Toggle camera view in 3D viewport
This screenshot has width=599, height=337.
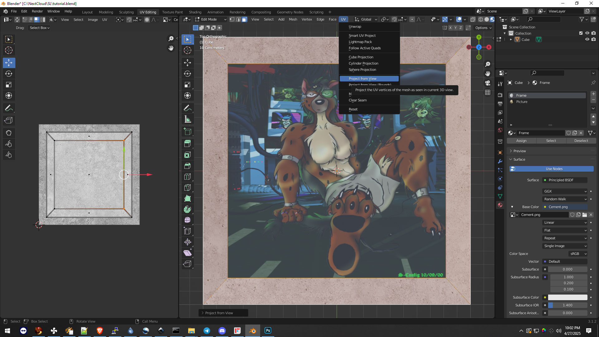[x=488, y=83]
